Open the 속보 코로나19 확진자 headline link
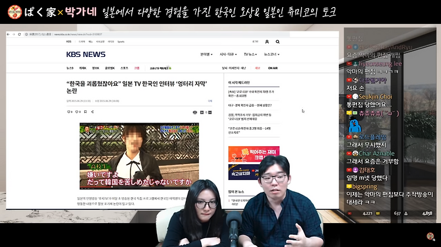The height and width of the screenshot is (247, 441). point(251,94)
